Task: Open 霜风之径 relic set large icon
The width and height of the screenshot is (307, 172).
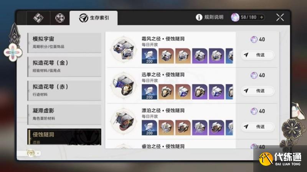Action: (x=124, y=49)
